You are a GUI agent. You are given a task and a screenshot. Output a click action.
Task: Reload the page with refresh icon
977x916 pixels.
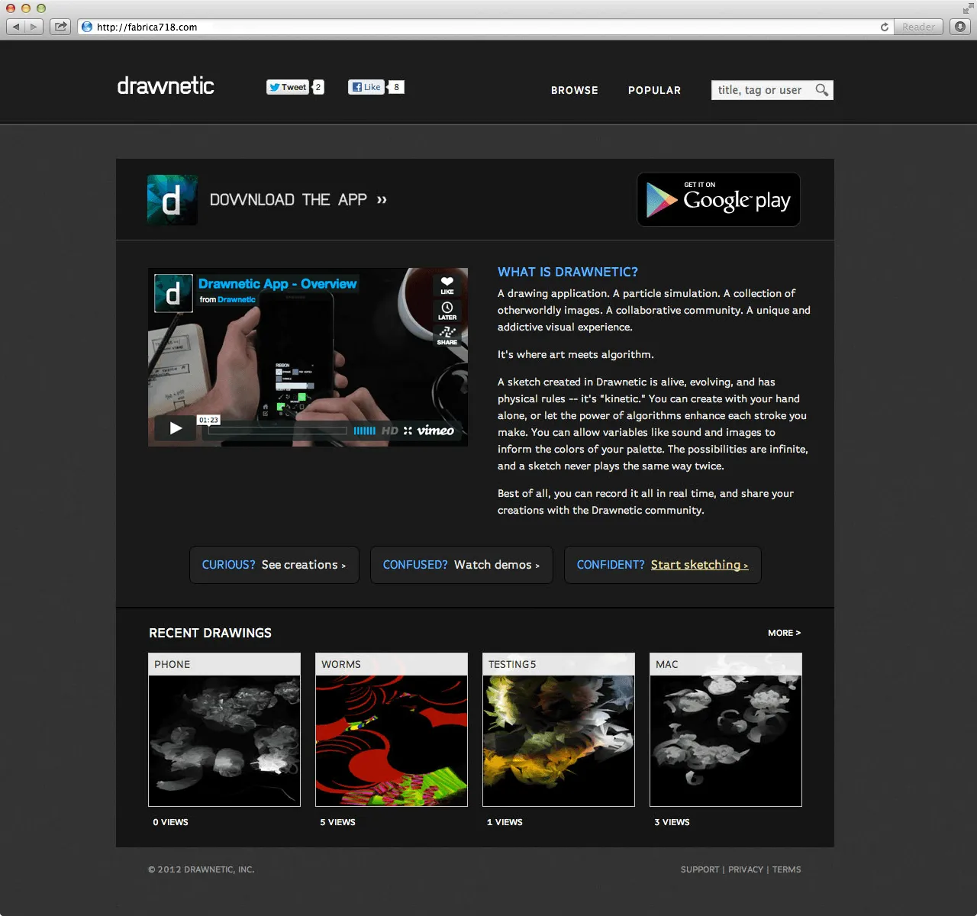[x=884, y=27]
